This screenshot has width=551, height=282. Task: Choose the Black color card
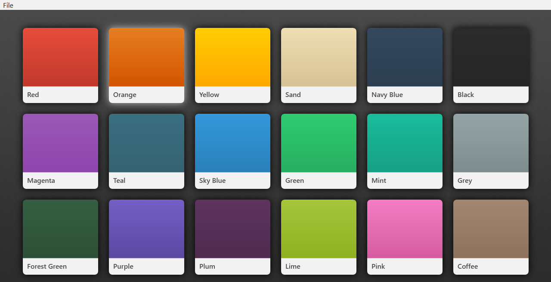tap(491, 65)
